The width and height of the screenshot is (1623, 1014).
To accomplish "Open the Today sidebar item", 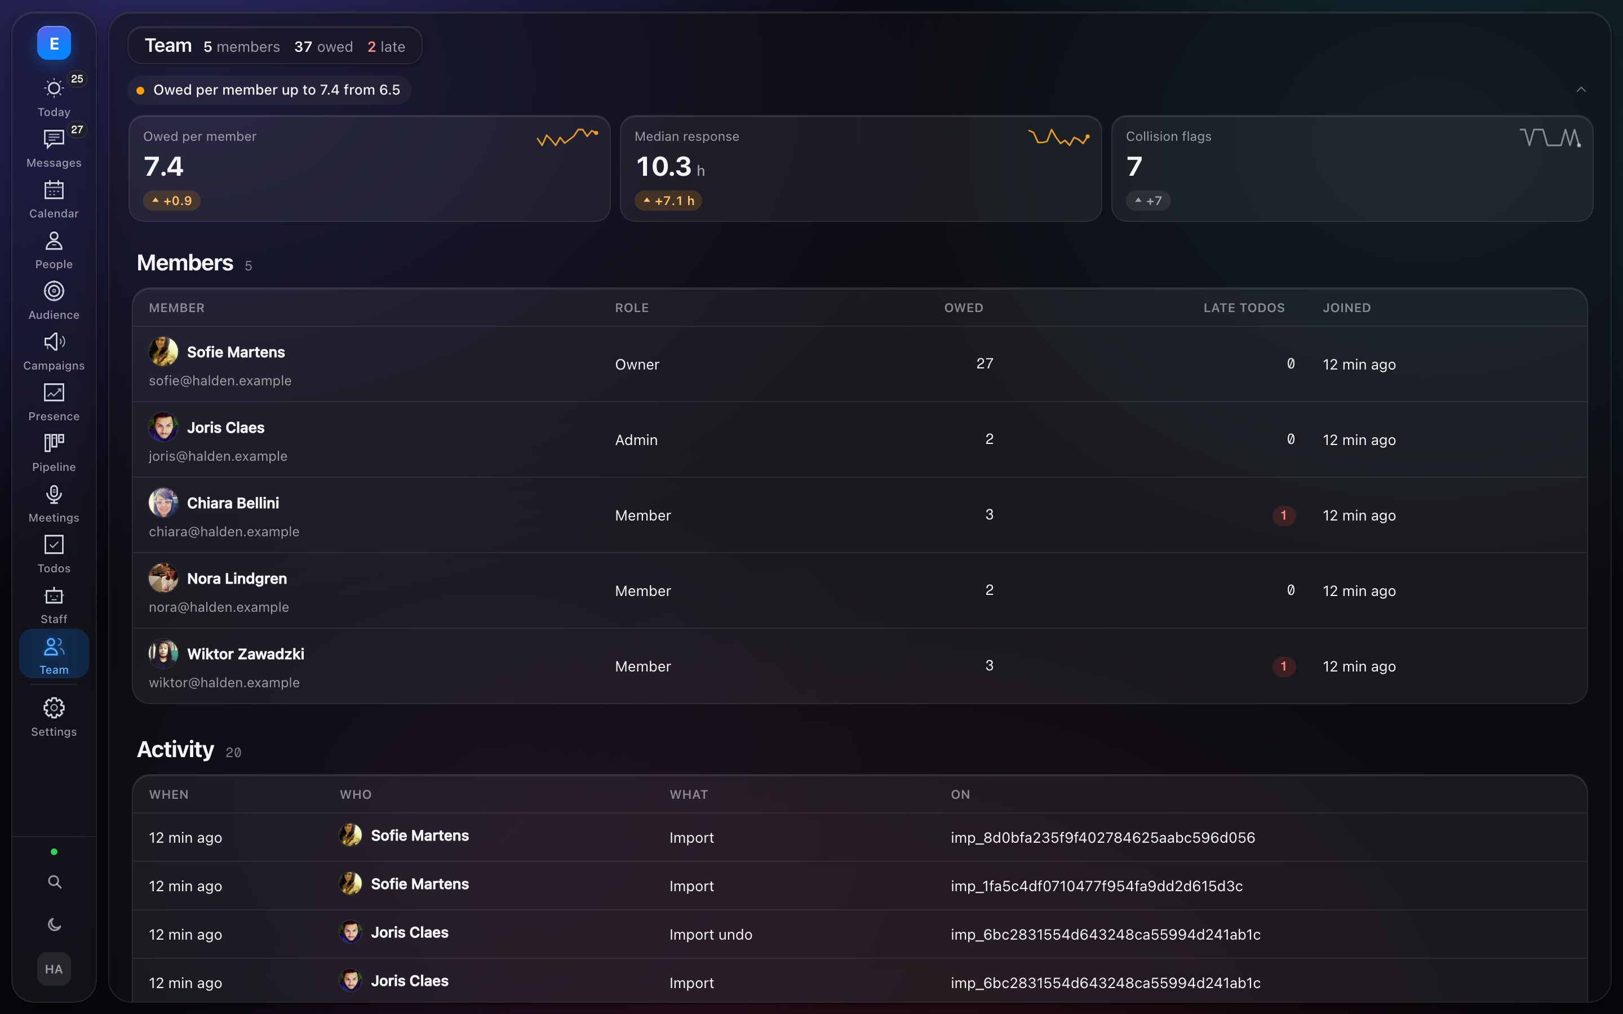I will (x=54, y=97).
